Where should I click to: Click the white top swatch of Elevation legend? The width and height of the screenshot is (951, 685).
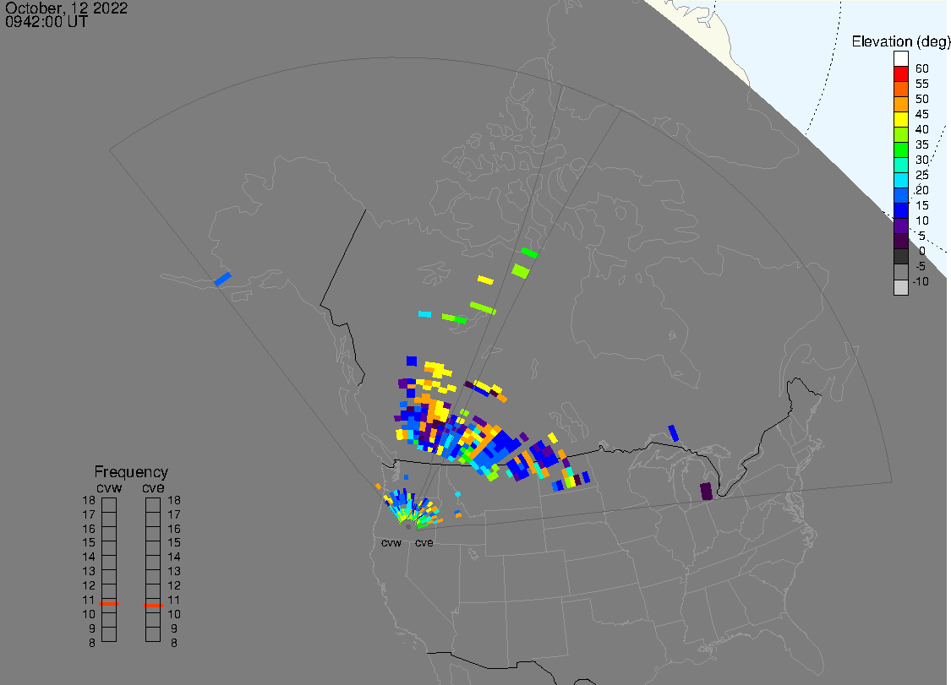901,58
